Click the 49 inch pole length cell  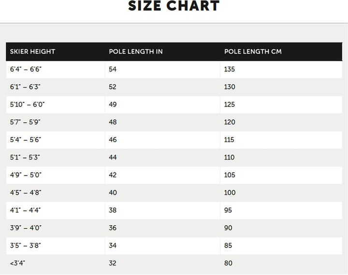[x=113, y=104]
